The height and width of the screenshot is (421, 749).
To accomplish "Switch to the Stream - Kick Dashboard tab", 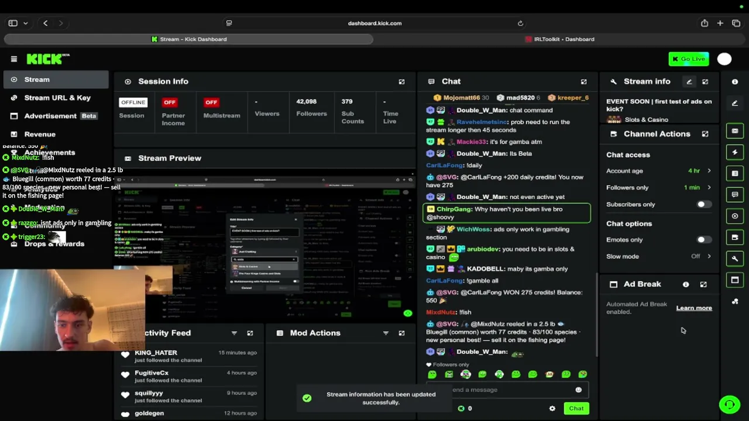I will (188, 39).
